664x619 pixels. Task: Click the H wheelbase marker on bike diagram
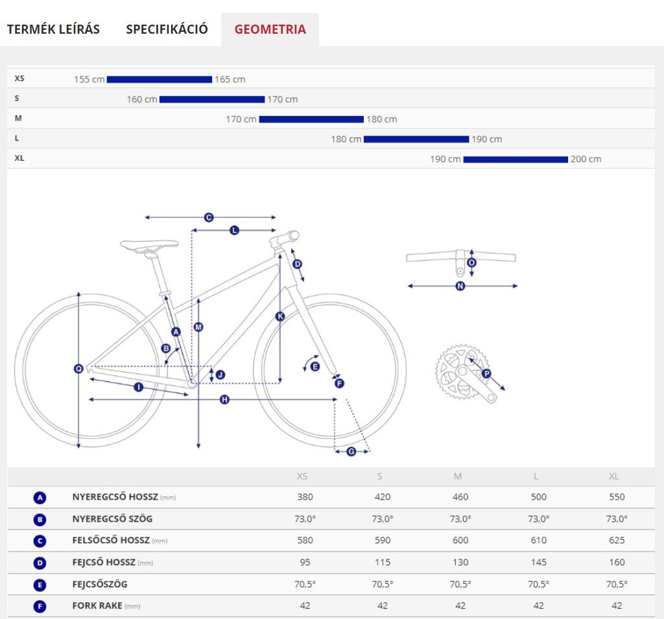pos(224,400)
